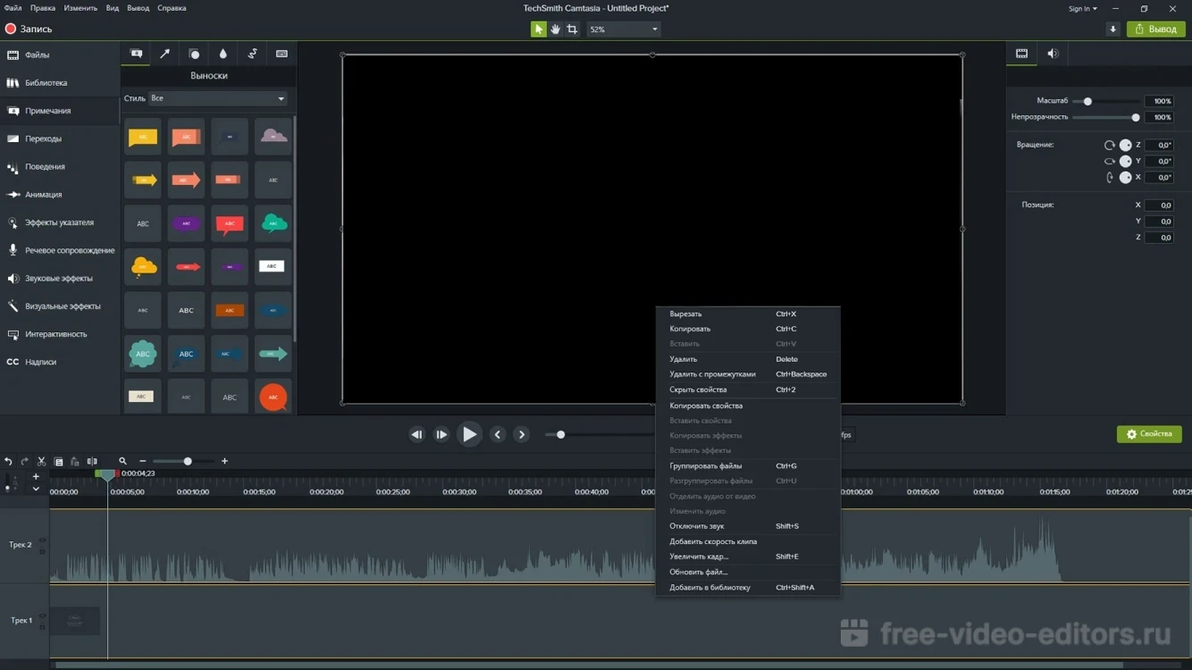Open the shapes annotation tab
This screenshot has height=670, width=1192.
tap(194, 54)
